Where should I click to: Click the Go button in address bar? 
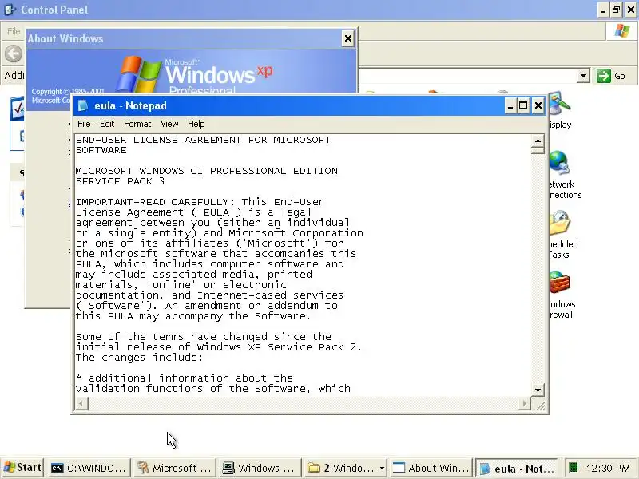point(611,76)
